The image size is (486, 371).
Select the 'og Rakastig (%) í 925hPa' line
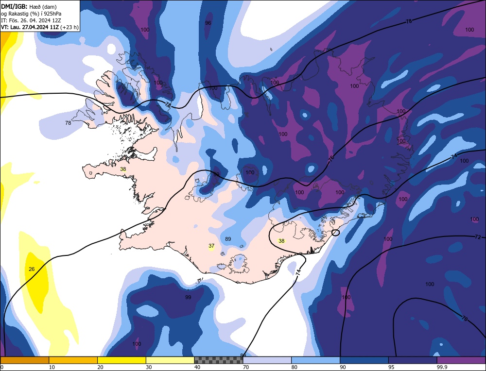31,14
